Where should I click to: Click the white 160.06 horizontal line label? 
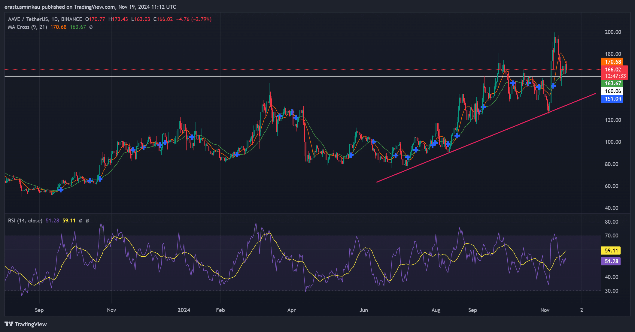[x=612, y=91]
